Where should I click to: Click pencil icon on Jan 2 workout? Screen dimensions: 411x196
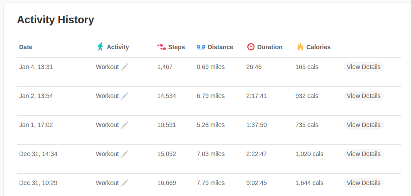[125, 96]
